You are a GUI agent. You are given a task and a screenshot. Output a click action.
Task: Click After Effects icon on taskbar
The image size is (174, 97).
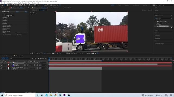tap(64, 95)
